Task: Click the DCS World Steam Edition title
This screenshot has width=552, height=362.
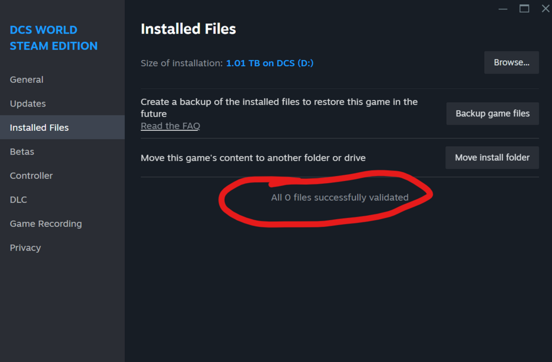Action: point(54,38)
